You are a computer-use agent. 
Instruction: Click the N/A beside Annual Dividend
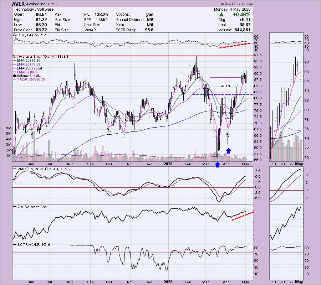150,20
